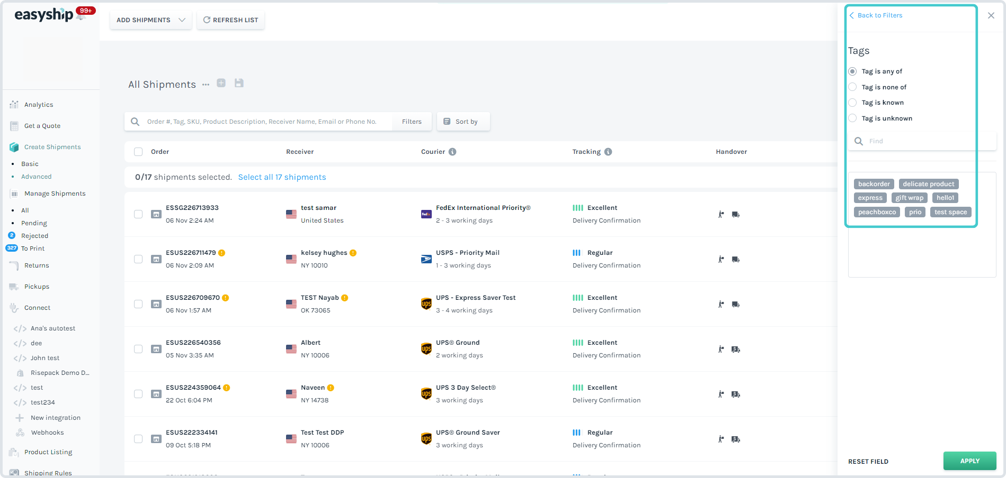Open Manage Shipments in sidebar

[x=55, y=194]
